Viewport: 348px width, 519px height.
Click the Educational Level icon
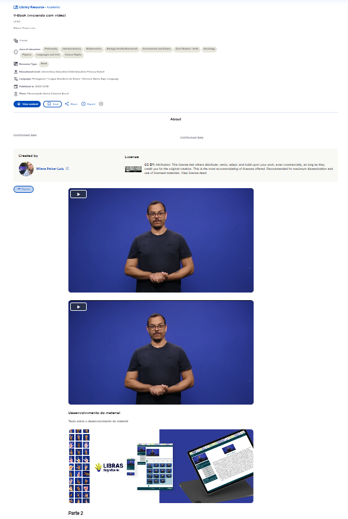pyautogui.click(x=15, y=71)
